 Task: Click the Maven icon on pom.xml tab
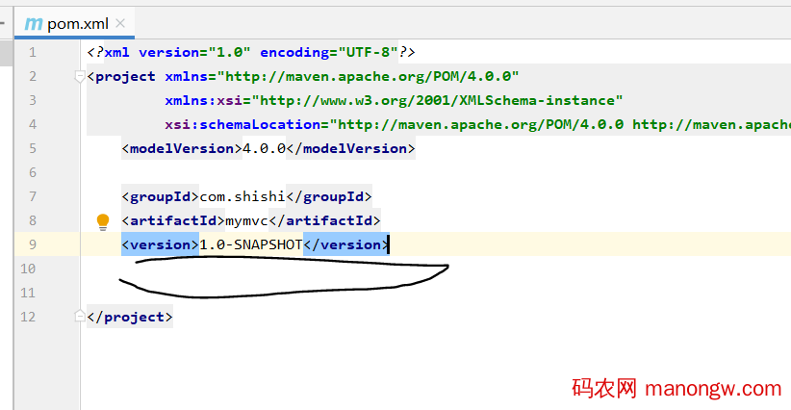point(34,24)
